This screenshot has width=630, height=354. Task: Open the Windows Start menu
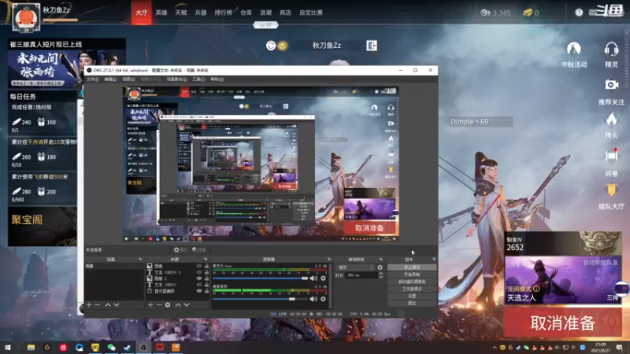tap(8, 347)
